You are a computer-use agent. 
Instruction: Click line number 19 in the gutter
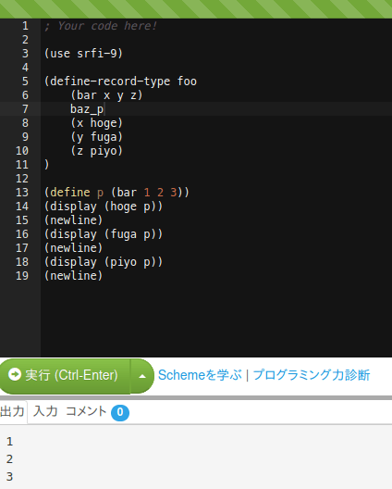click(x=22, y=276)
